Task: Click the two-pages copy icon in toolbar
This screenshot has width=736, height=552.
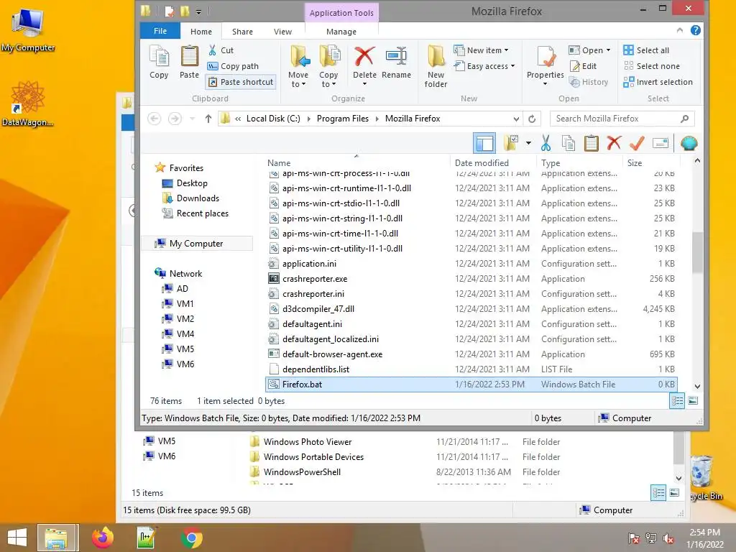Action: (569, 143)
